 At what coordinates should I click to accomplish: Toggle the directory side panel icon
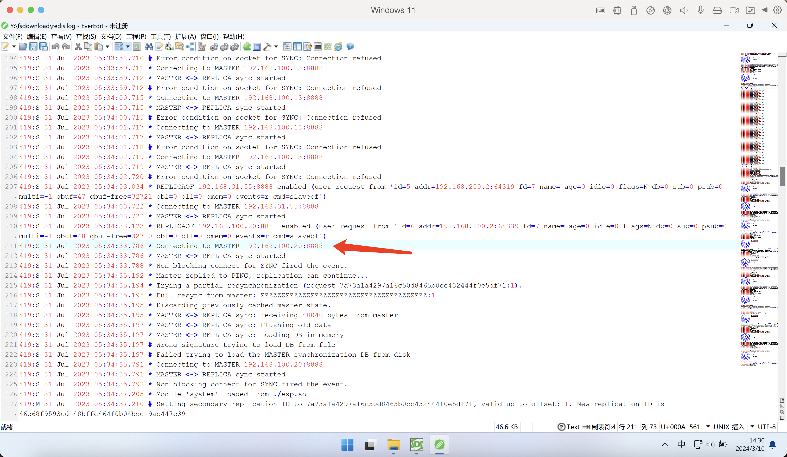coord(298,47)
